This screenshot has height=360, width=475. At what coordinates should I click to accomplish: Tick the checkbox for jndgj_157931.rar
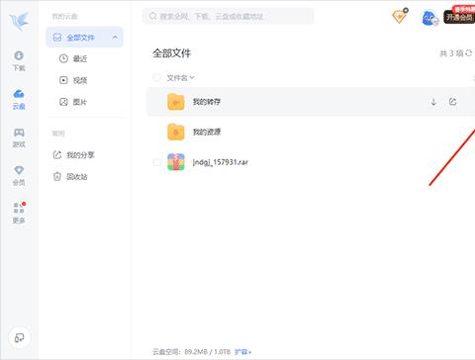[x=156, y=162]
